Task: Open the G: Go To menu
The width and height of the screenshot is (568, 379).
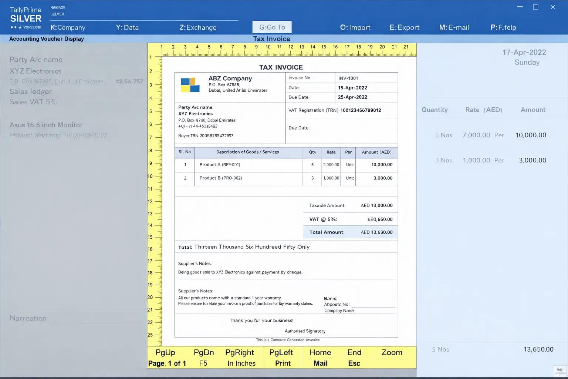Action: (272, 27)
